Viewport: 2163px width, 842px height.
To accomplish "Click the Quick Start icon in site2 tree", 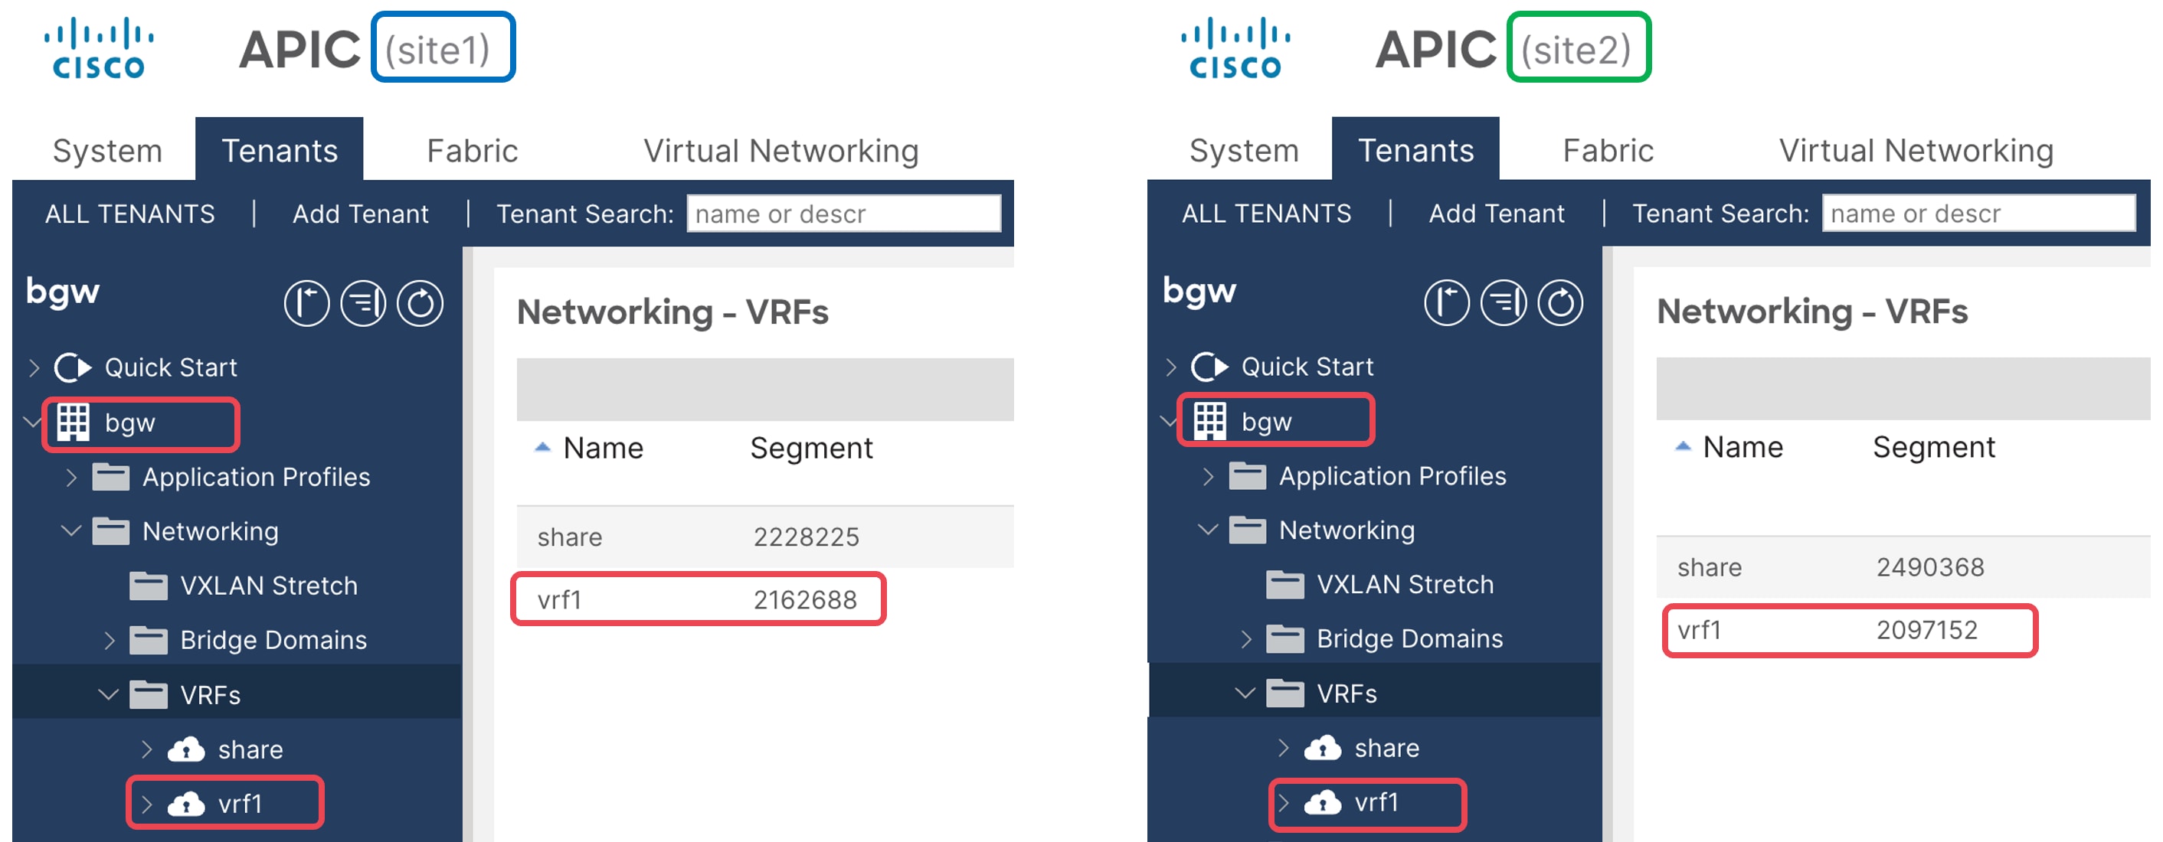I will coord(1209,367).
